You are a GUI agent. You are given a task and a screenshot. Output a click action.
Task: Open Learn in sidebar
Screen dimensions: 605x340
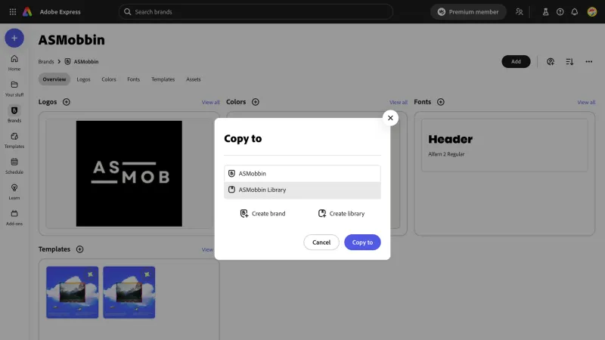point(14,192)
